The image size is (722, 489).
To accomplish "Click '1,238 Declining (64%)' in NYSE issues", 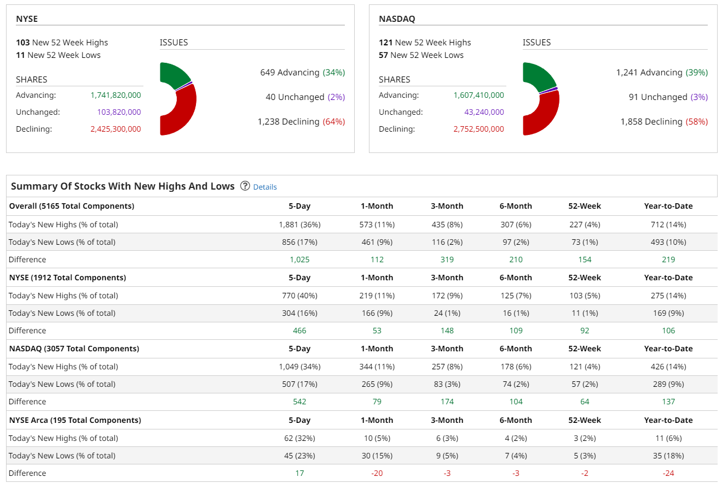I will [302, 122].
